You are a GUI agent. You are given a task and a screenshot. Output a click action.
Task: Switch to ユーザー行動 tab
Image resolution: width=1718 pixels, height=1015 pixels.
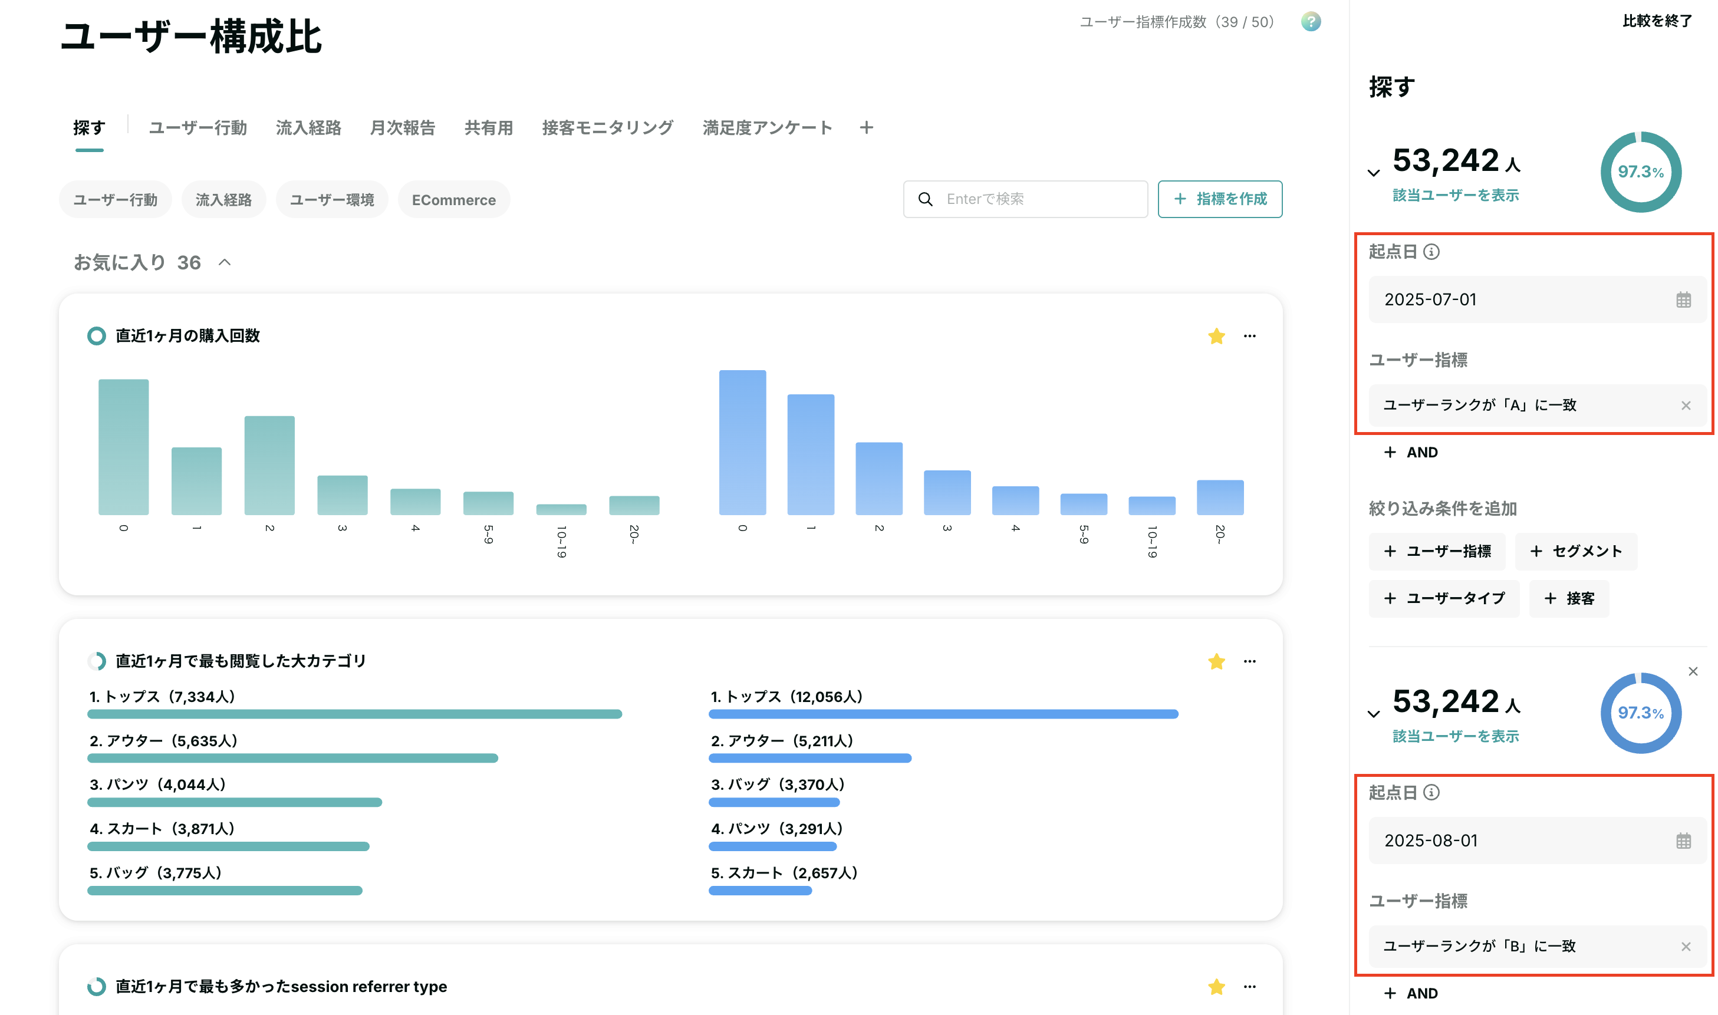[198, 128]
